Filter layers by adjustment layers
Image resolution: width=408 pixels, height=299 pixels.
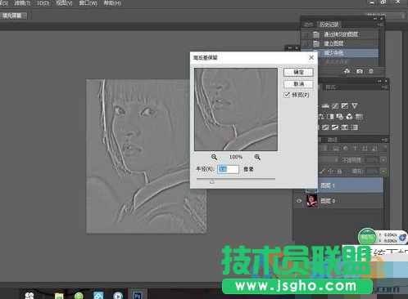pos(346,149)
